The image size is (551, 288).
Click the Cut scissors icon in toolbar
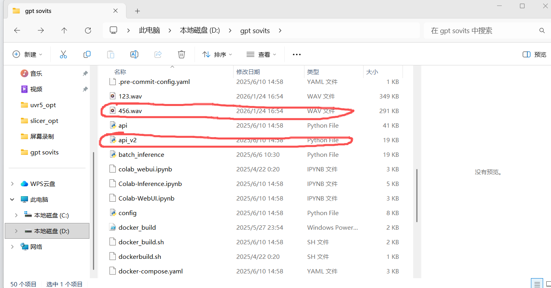click(63, 54)
